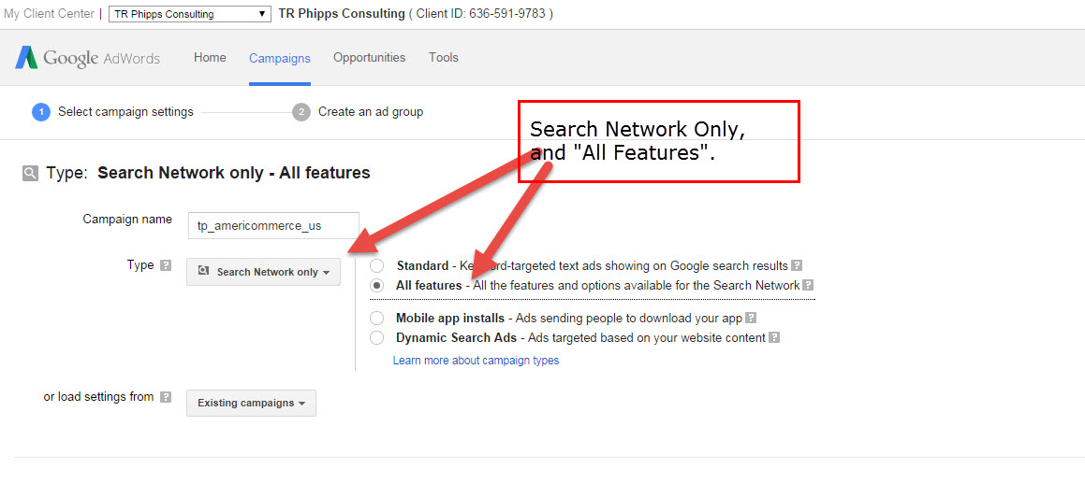The width and height of the screenshot is (1085, 483).
Task: Click help icon after All features description
Action: pyautogui.click(x=808, y=286)
